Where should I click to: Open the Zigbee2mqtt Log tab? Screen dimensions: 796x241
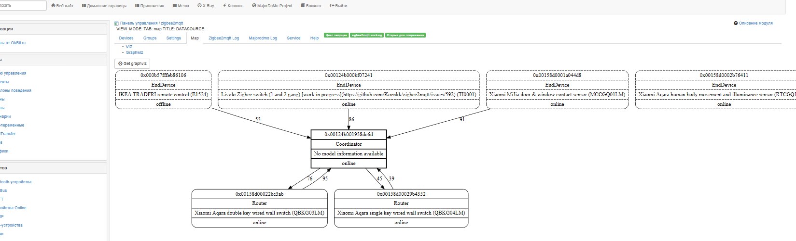[x=223, y=38]
